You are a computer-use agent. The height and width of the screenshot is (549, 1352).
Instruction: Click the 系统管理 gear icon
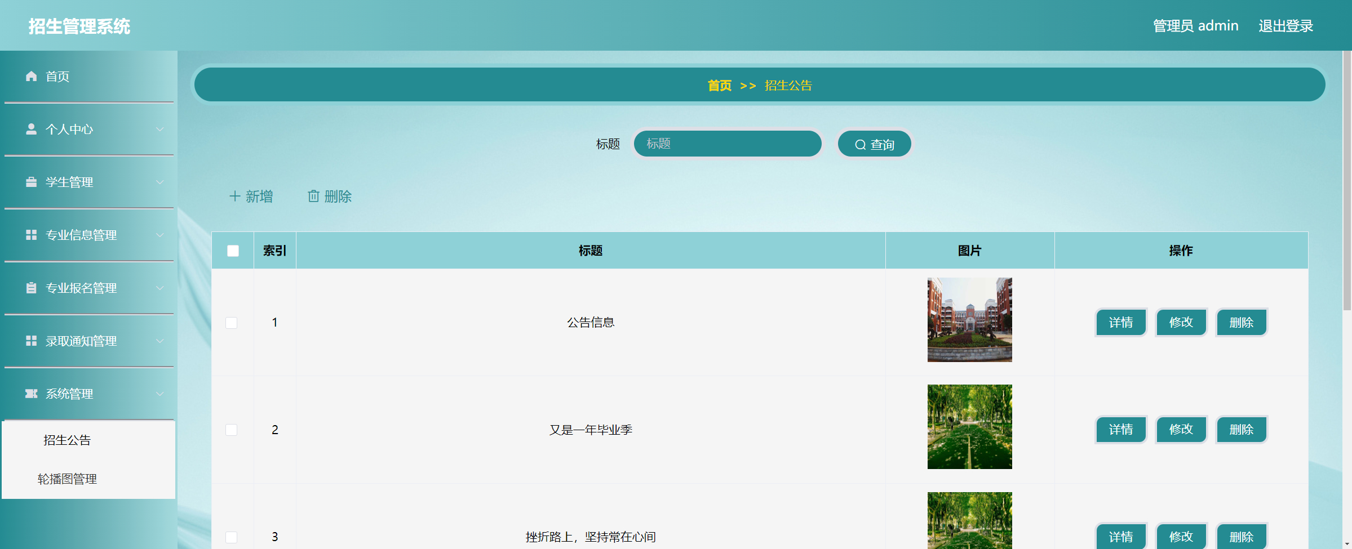coord(32,394)
